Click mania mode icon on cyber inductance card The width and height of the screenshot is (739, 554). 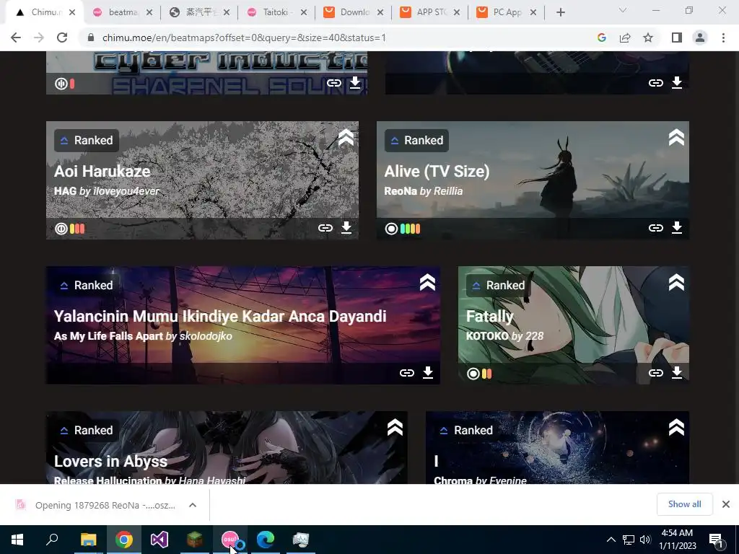(61, 84)
